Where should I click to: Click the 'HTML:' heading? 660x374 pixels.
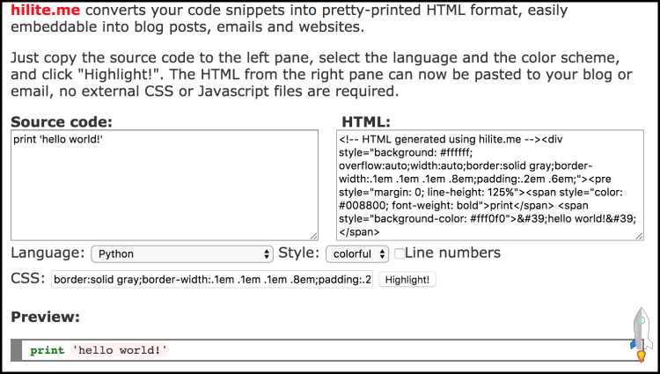pyautogui.click(x=366, y=121)
